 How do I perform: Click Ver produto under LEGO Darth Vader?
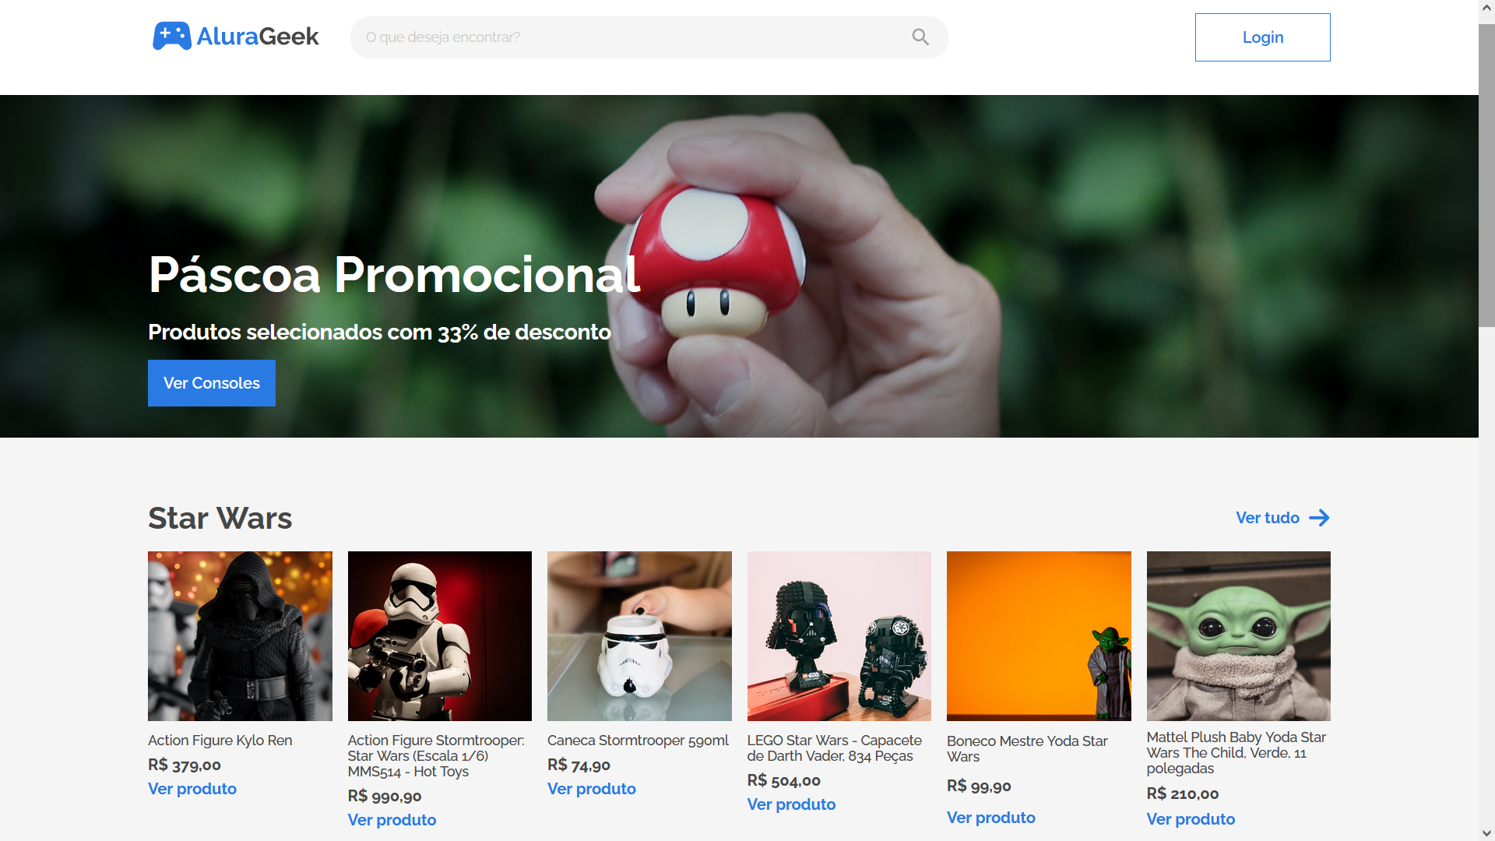(791, 804)
